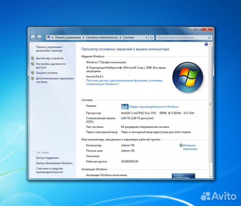Viewport: 241px width, 206px height.
Task: Click the Admin-ПК value next to Компьютер
Action: [128, 145]
